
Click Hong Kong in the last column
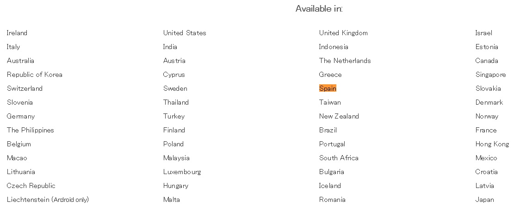(x=492, y=144)
